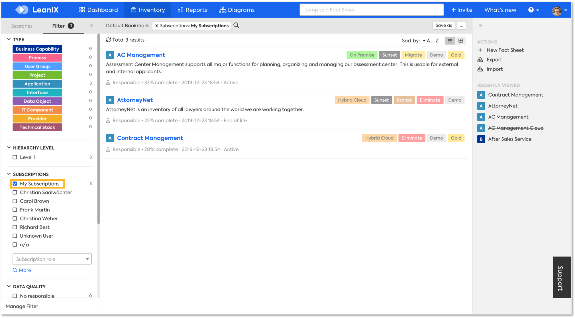Click the Export action icon
The image size is (575, 318).
480,60
